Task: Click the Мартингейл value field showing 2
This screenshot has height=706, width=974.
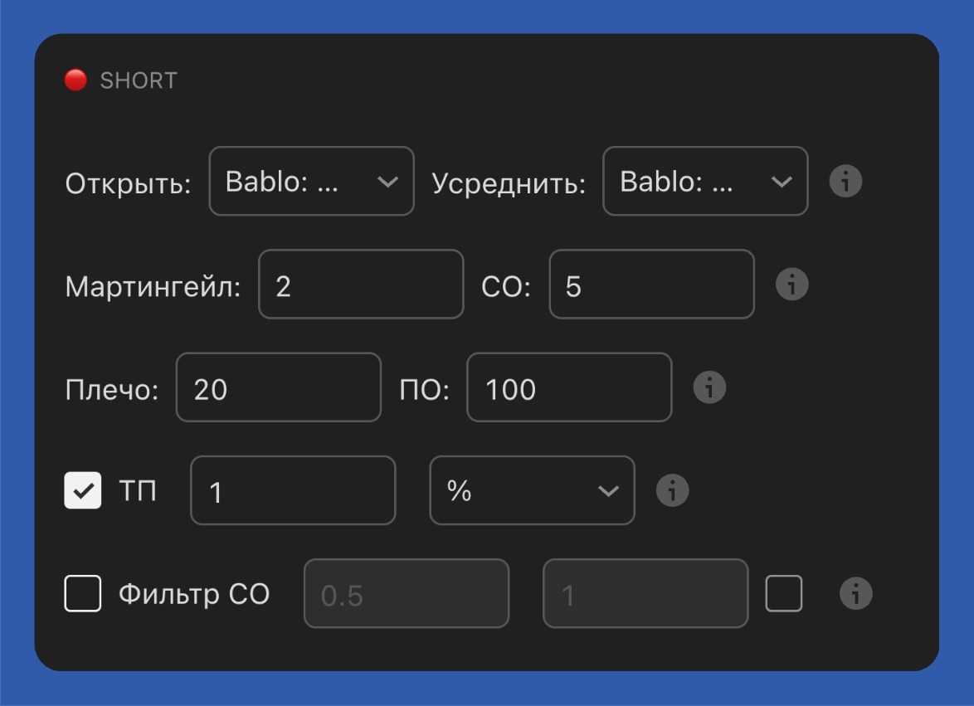Action: [361, 285]
